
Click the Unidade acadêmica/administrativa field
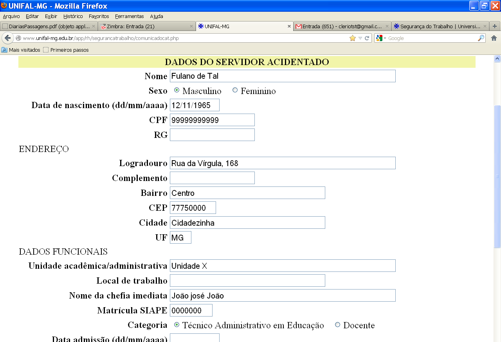[x=283, y=266]
